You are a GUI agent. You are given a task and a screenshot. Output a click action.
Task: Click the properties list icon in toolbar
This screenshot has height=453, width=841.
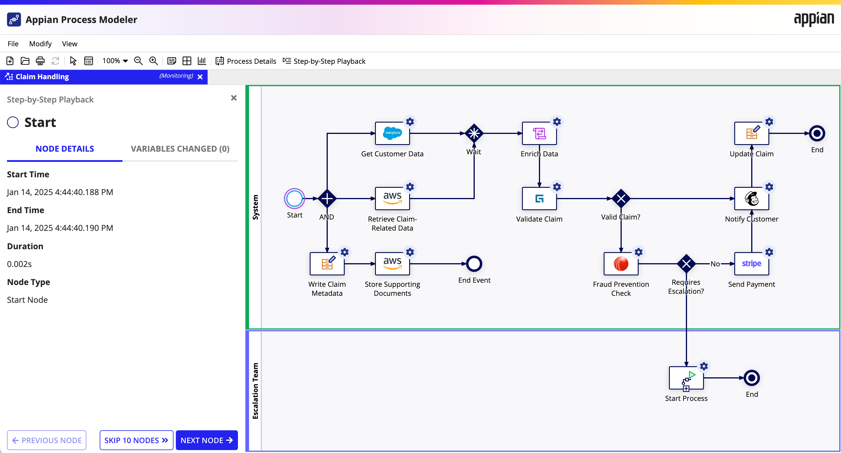[88, 61]
